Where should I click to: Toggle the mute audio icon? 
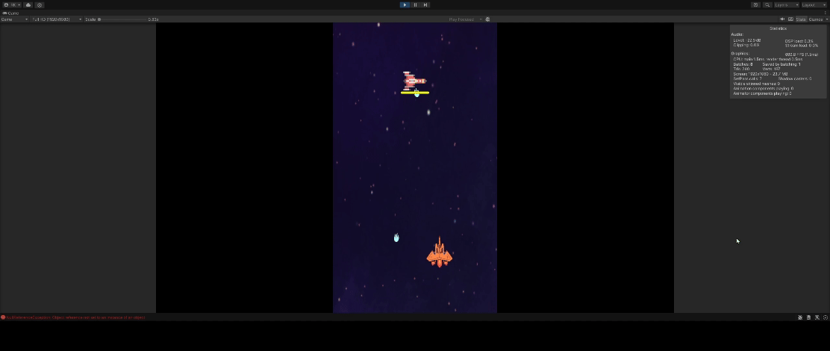tap(782, 19)
